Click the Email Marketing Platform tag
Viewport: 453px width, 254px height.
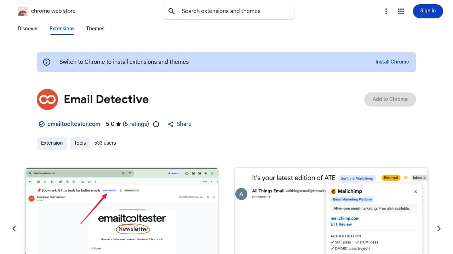pos(352,199)
